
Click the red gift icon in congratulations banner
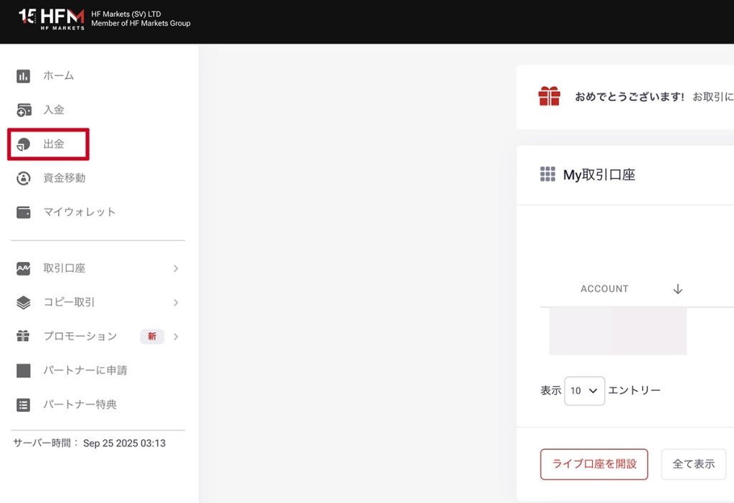(x=549, y=95)
